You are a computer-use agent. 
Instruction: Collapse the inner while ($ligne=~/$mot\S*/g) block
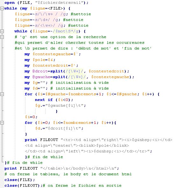click(2, 31)
